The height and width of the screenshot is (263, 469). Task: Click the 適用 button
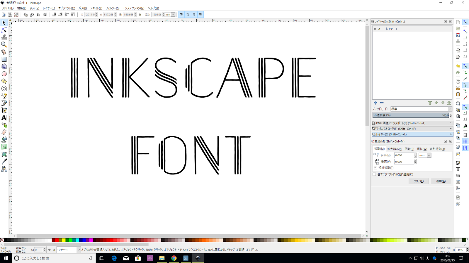point(441,181)
